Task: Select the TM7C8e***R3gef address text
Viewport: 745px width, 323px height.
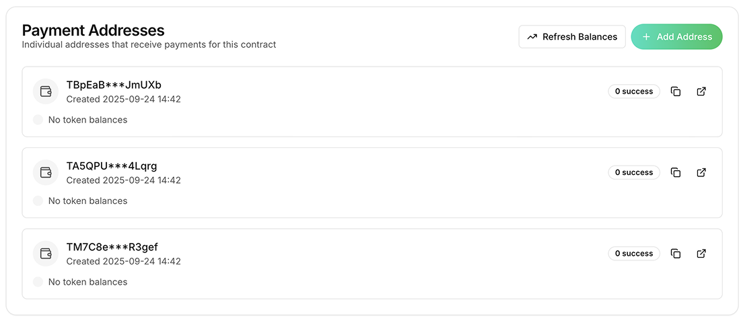Action: (x=112, y=247)
